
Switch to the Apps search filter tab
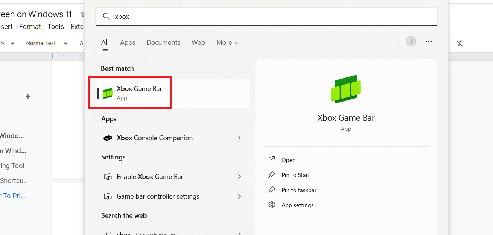pos(128,42)
